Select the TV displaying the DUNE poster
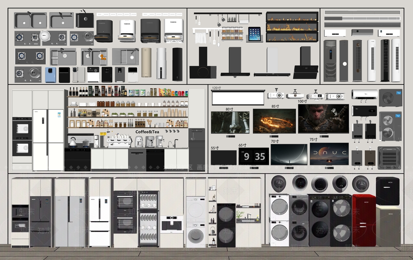This screenshot has width=413, height=260. tap(329, 154)
